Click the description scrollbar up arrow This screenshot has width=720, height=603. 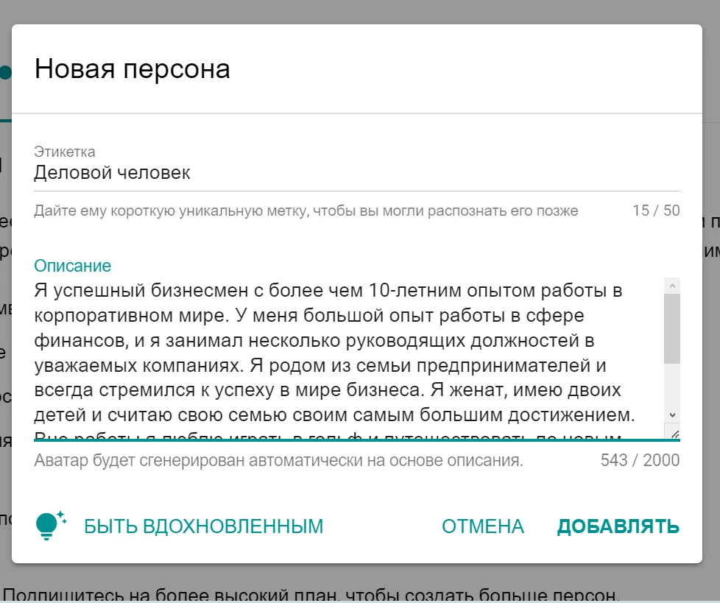(672, 286)
